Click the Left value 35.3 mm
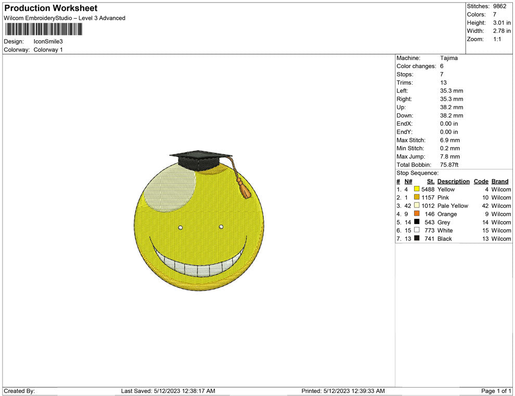Image resolution: width=515 pixels, height=396 pixels. (x=452, y=91)
